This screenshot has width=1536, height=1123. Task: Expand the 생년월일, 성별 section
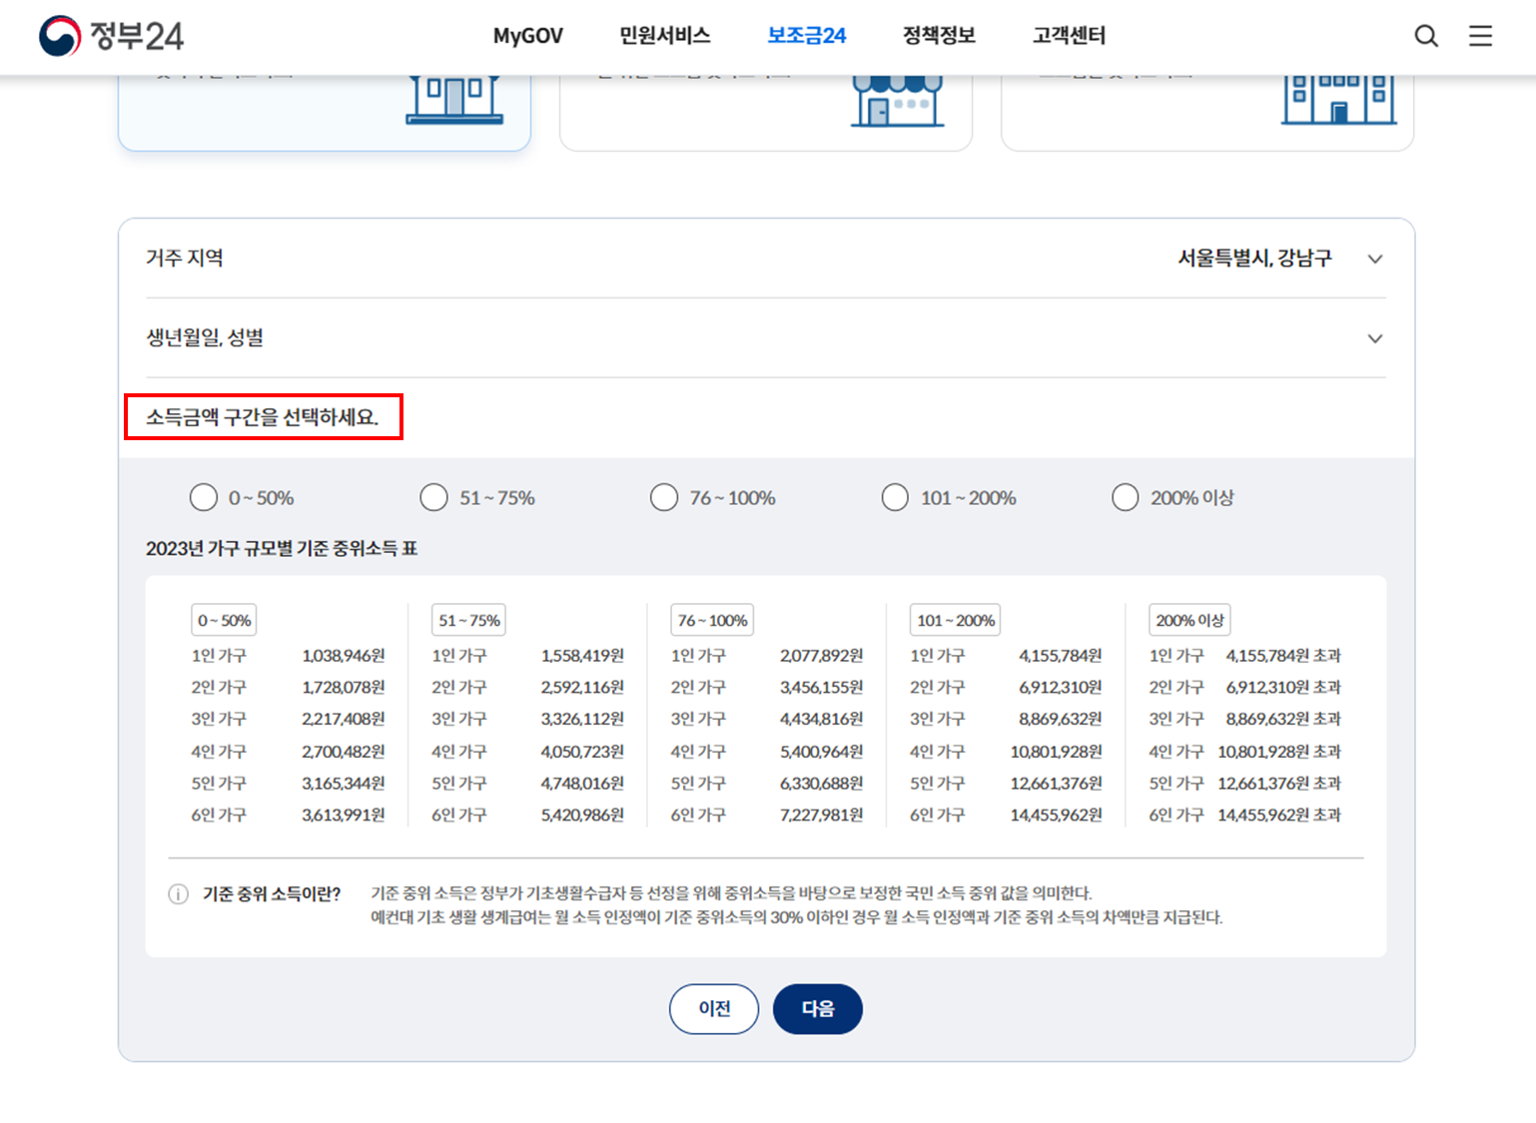(x=1375, y=337)
